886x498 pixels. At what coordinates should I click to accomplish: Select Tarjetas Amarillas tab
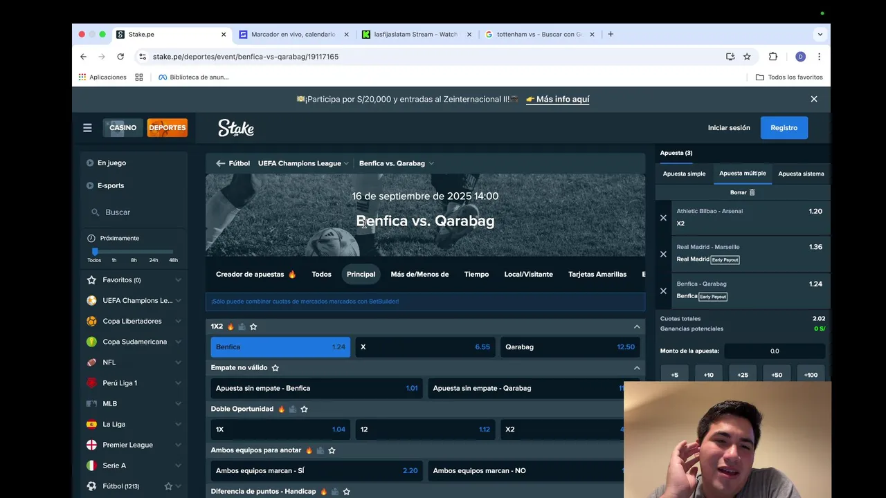coord(597,275)
